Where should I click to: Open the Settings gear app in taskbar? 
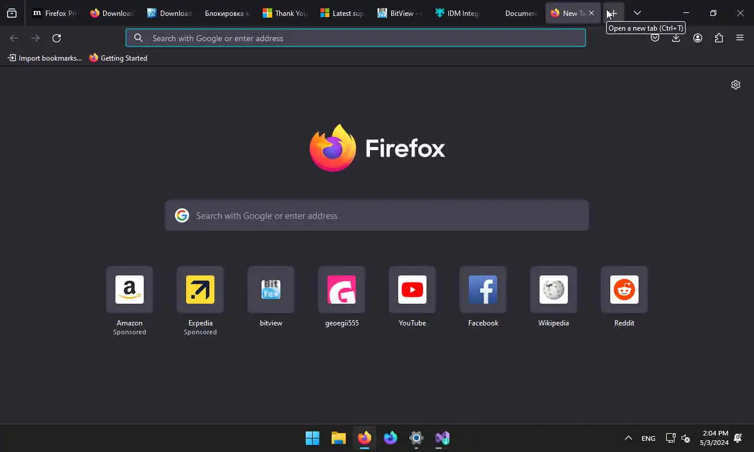416,438
